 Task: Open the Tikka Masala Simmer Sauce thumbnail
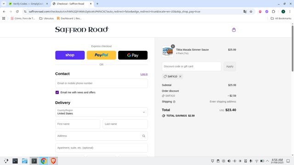click(x=168, y=51)
